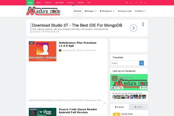Switch to the Label tab

(x=138, y=107)
